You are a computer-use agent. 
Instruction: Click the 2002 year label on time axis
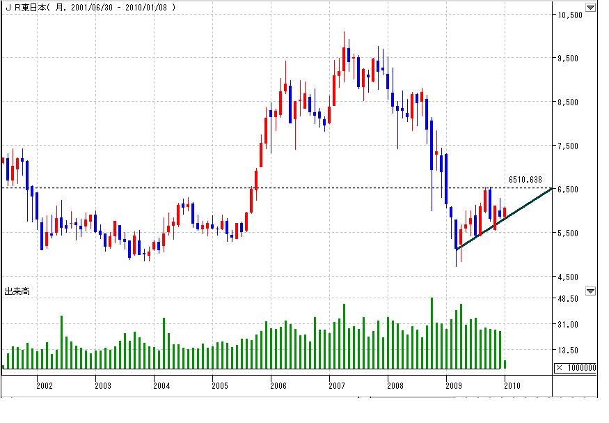pos(45,385)
